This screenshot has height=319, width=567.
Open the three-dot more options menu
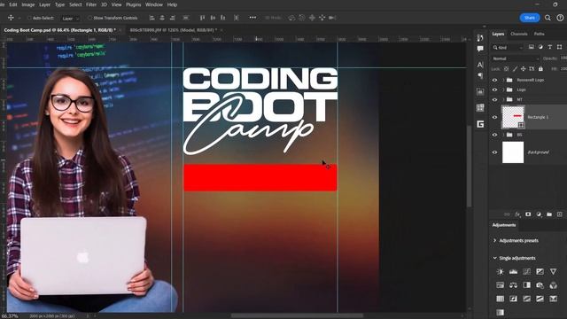point(252,18)
